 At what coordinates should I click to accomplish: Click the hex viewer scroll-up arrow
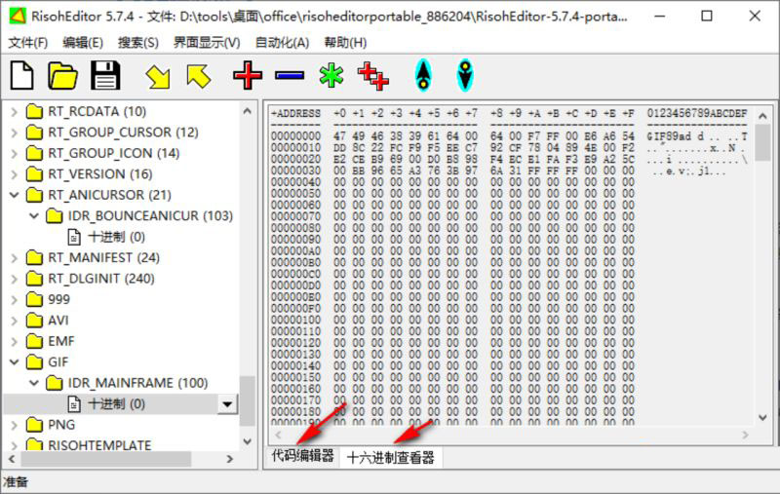tap(762, 116)
